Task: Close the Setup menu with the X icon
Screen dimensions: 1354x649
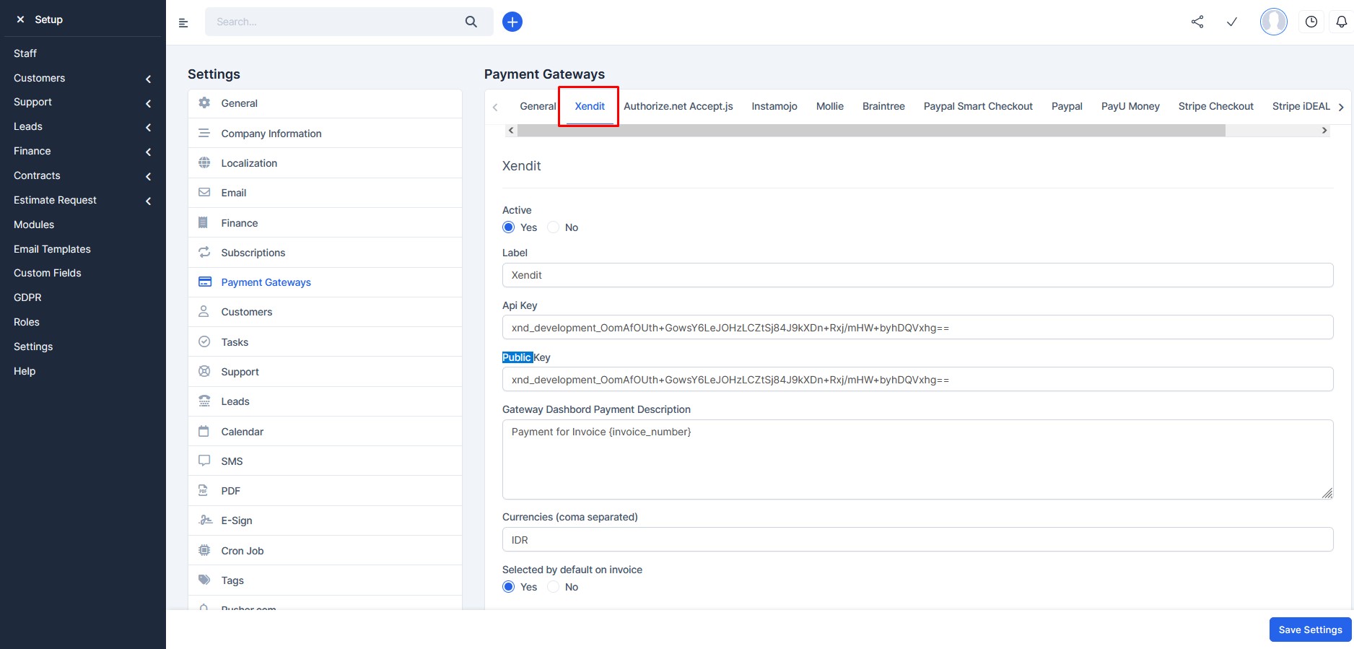Action: click(x=20, y=19)
